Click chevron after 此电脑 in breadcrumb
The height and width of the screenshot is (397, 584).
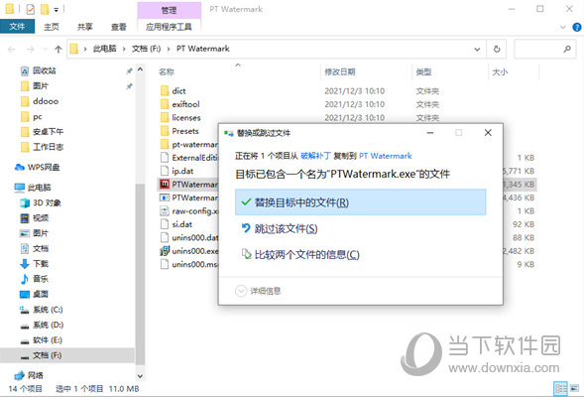click(124, 49)
